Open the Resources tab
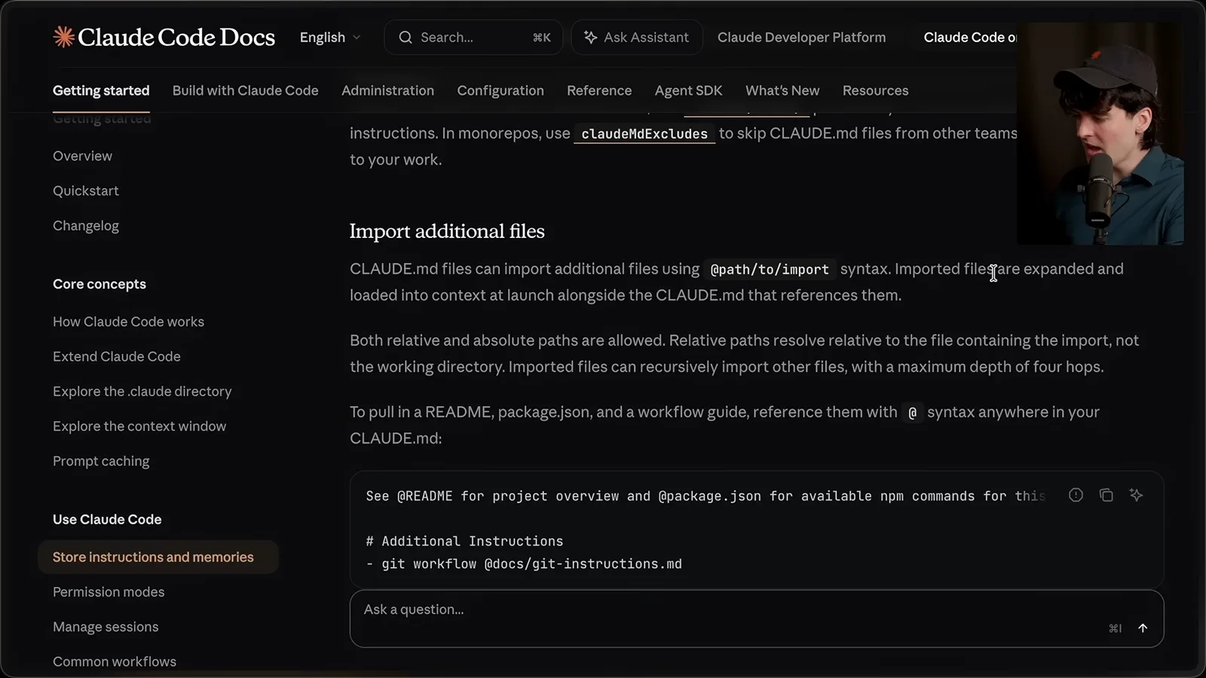 click(x=875, y=90)
